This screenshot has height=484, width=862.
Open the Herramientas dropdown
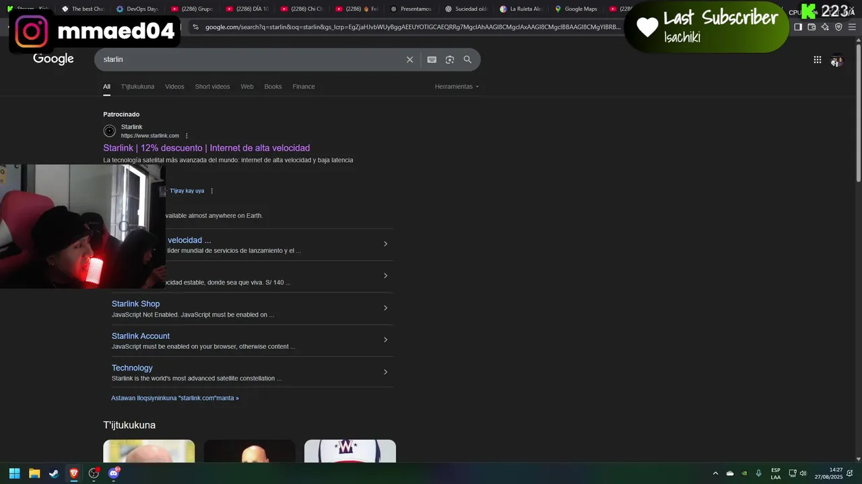tap(457, 87)
